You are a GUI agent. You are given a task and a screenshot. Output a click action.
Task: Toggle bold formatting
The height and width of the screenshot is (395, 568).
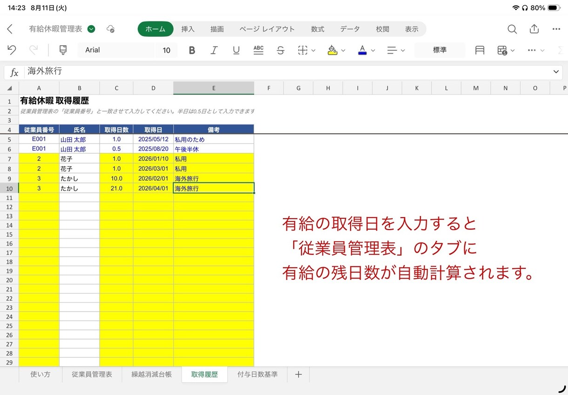192,50
